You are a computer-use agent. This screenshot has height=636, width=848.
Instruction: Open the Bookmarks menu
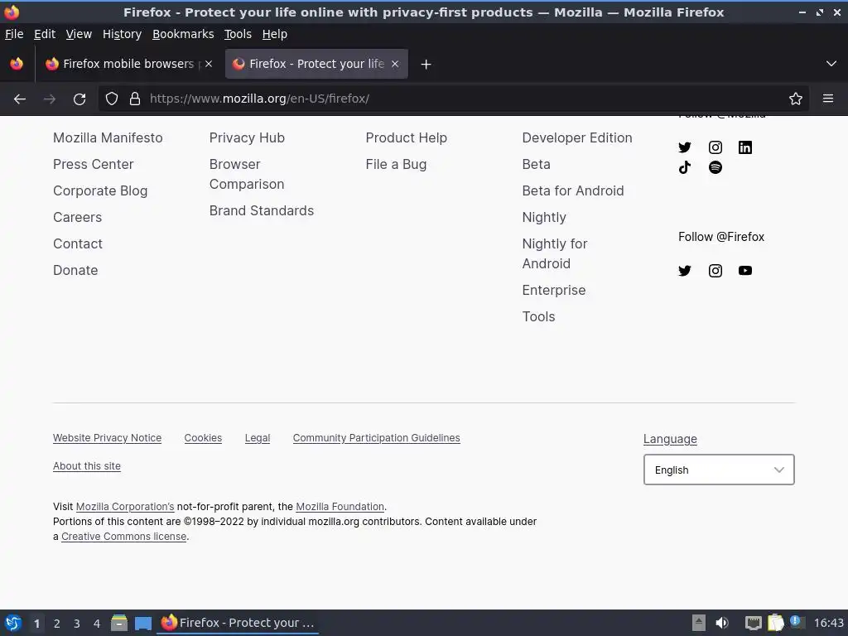point(183,34)
